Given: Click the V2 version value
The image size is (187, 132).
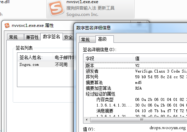Looking at the screenshot, I should tap(137, 65).
